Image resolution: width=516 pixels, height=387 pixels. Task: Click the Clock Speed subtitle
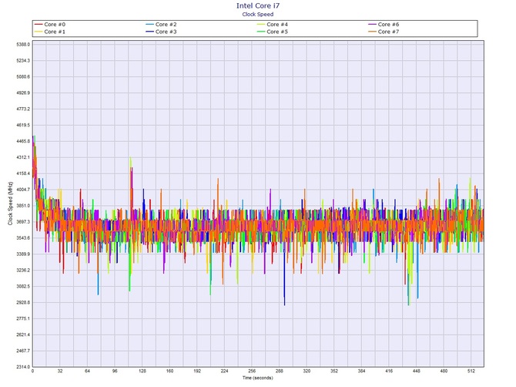(x=258, y=14)
